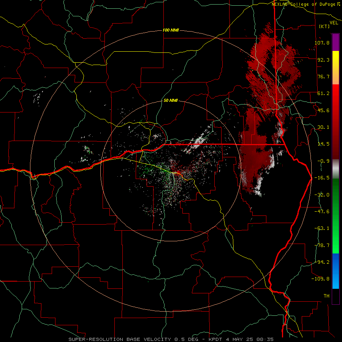Click the Super-Resolution Base Velocity caption text
342x342 pixels.
(x=171, y=339)
